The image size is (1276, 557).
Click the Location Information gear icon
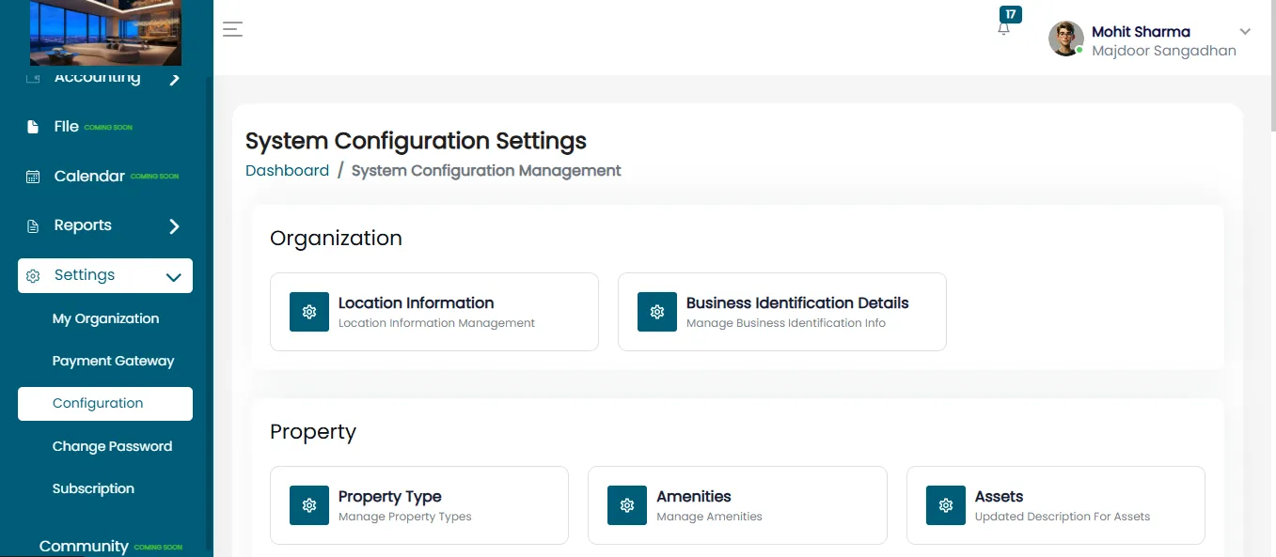click(x=309, y=312)
